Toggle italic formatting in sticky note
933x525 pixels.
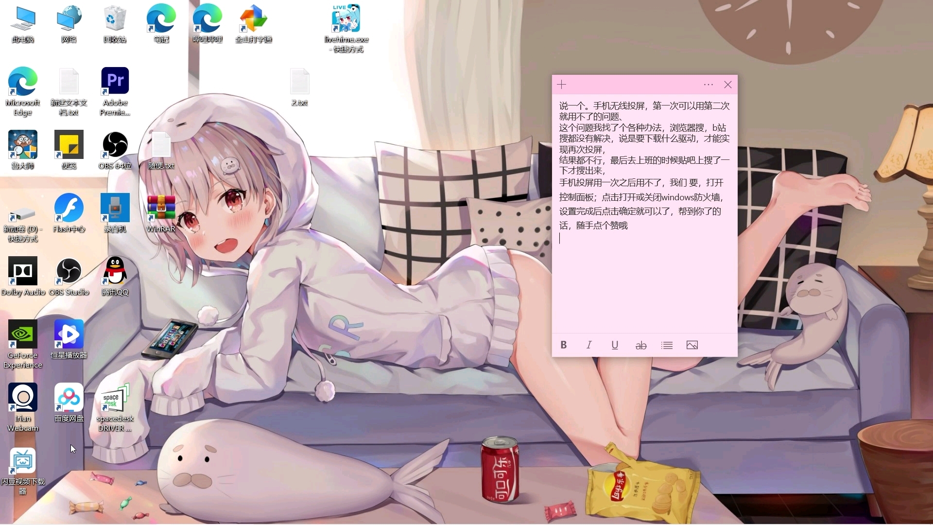589,345
